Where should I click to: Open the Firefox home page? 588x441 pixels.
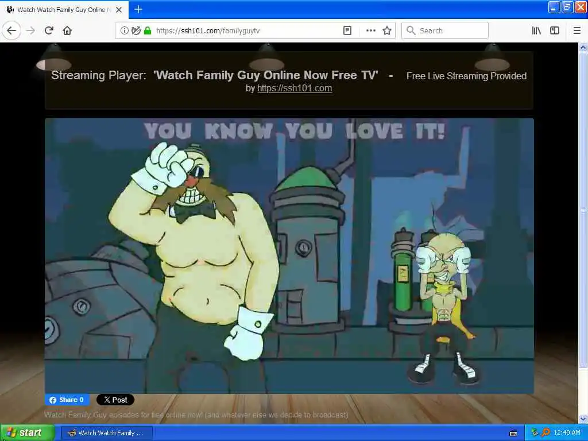point(67,30)
